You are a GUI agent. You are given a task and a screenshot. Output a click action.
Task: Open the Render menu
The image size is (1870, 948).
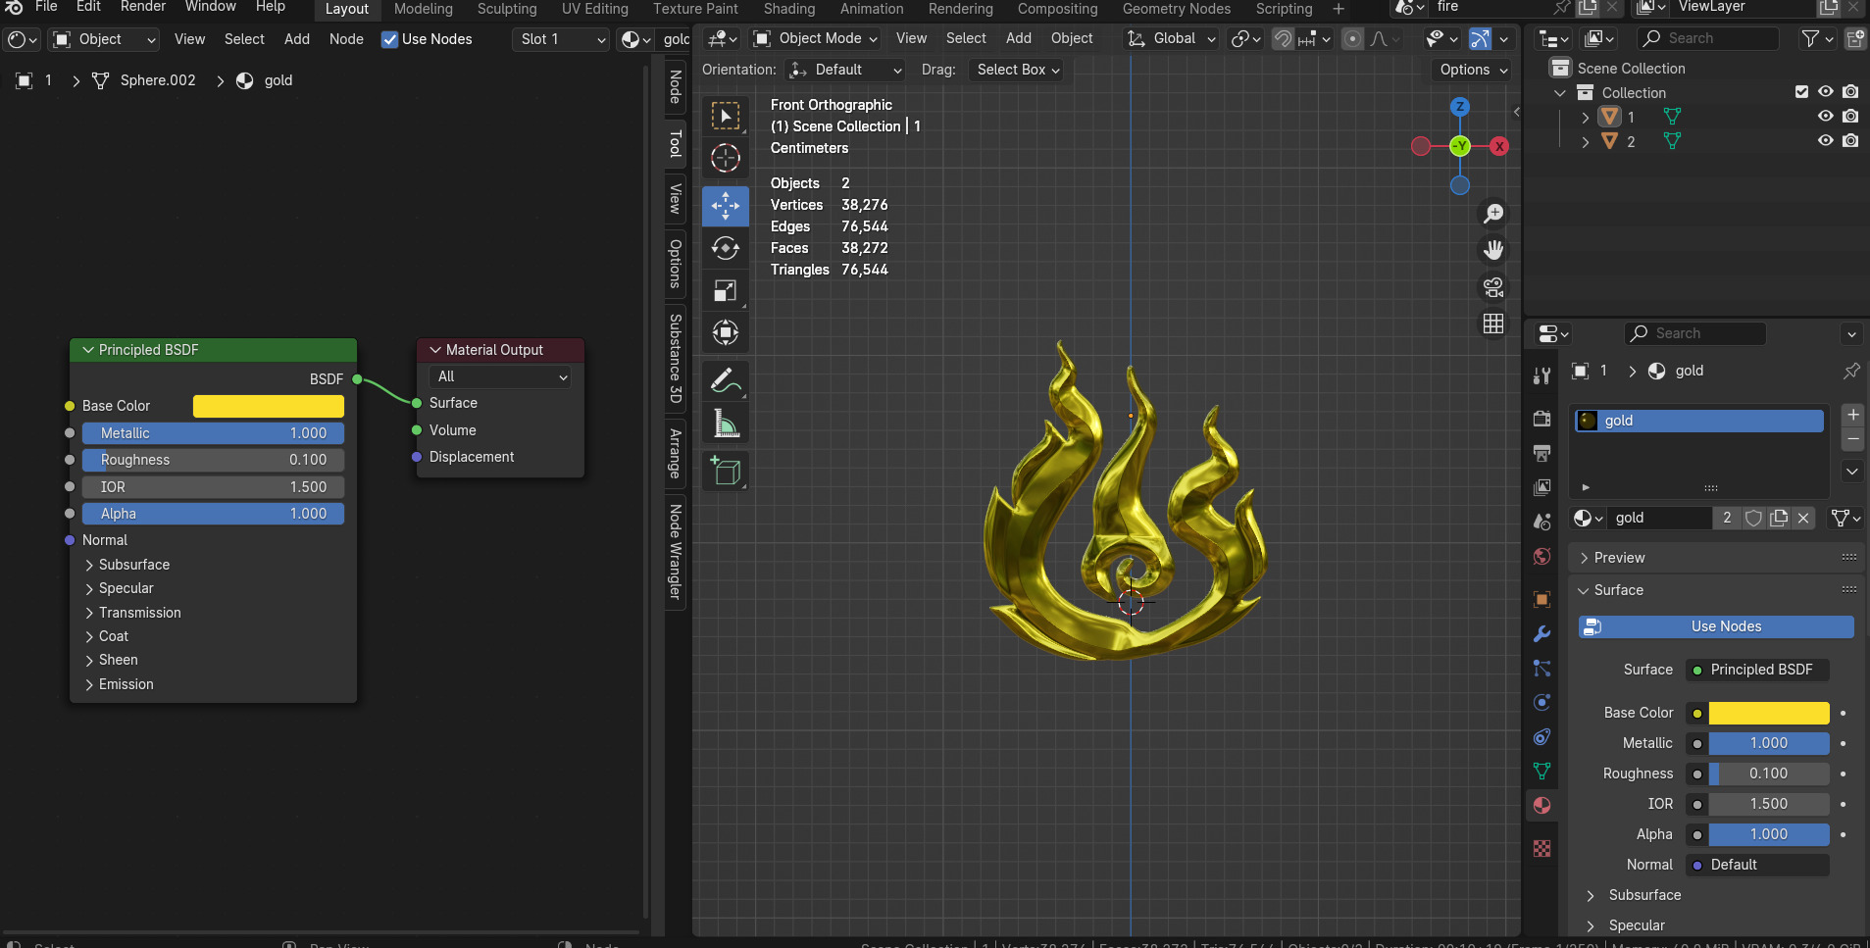pyautogui.click(x=143, y=7)
